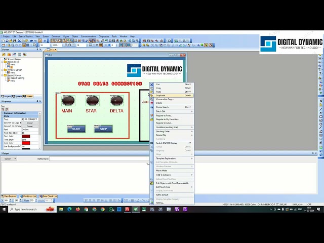Viewport: 324px width, 243px height.
Task: Select the Text tool A on right toolbar
Action: 320,101
